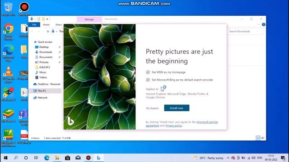Click the quick access properties icon in title bar
The width and height of the screenshot is (289, 162).
point(38,19)
